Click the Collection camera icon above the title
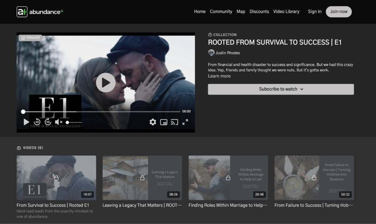376x224 pixels. tap(210, 34)
